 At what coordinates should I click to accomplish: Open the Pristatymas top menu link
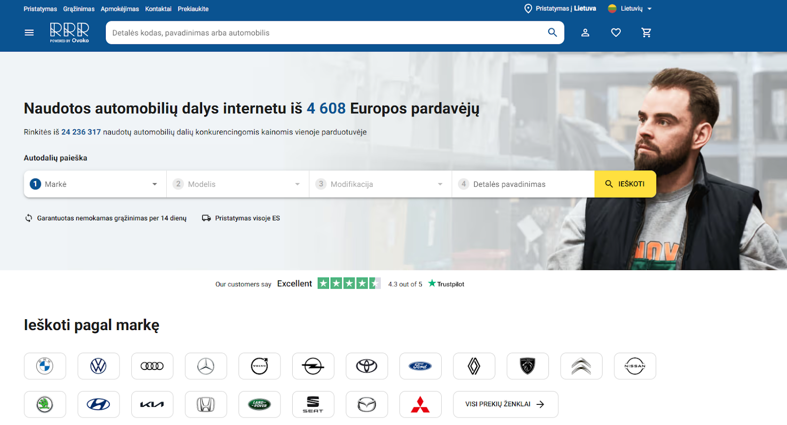40,9
